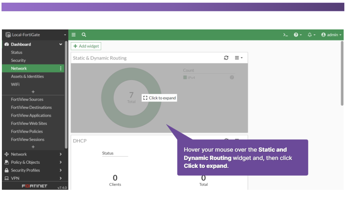Click the v7.4.0 version label
Image resolution: width=347 pixels, height=198 pixels.
(62, 187)
